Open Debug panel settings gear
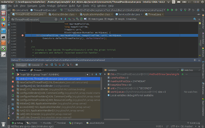 pos(195,60)
